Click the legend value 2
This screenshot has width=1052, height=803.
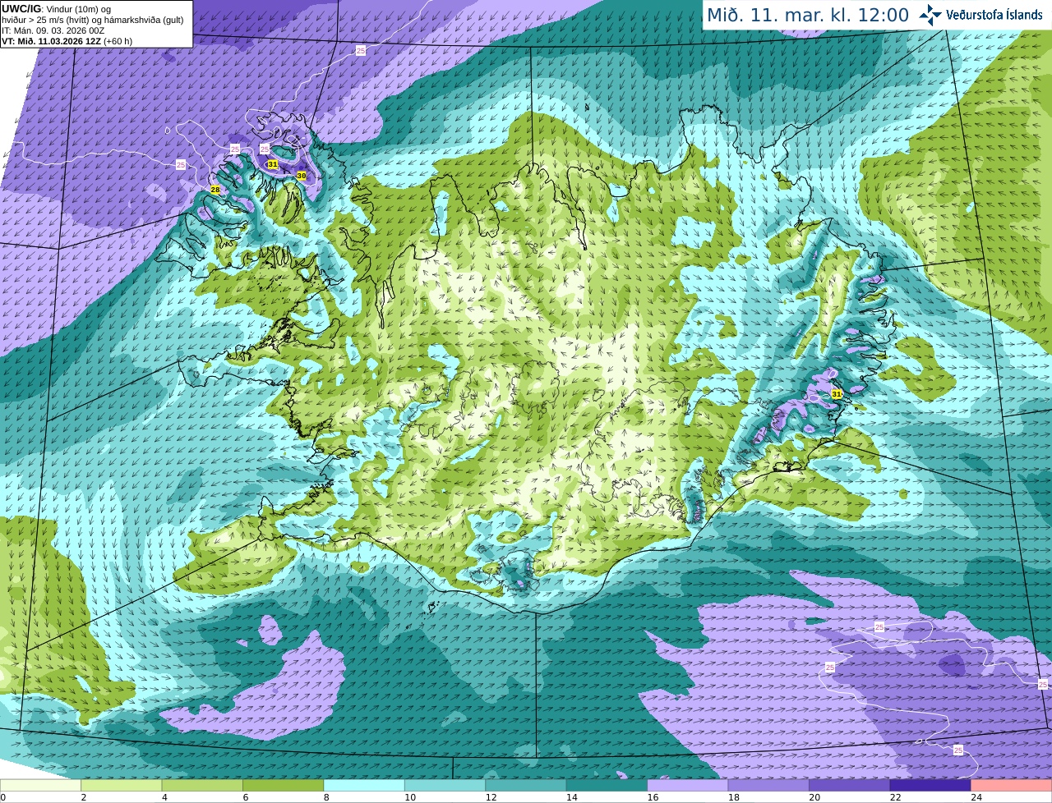[83, 797]
